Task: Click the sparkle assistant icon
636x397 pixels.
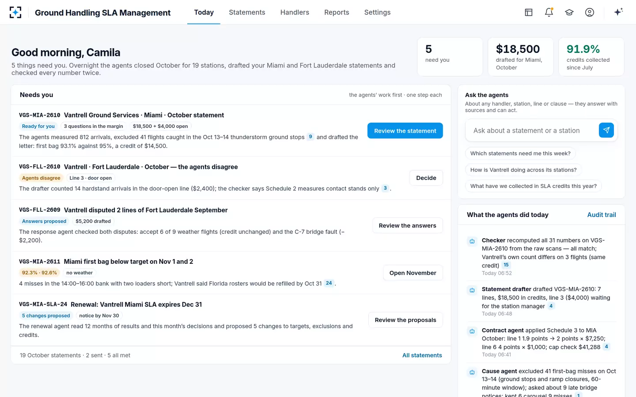Action: coord(618,12)
